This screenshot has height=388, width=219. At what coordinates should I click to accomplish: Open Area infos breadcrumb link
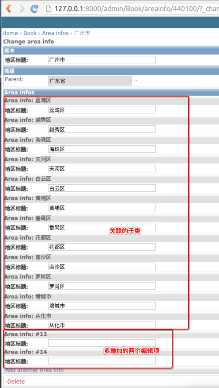pyautogui.click(x=55, y=33)
